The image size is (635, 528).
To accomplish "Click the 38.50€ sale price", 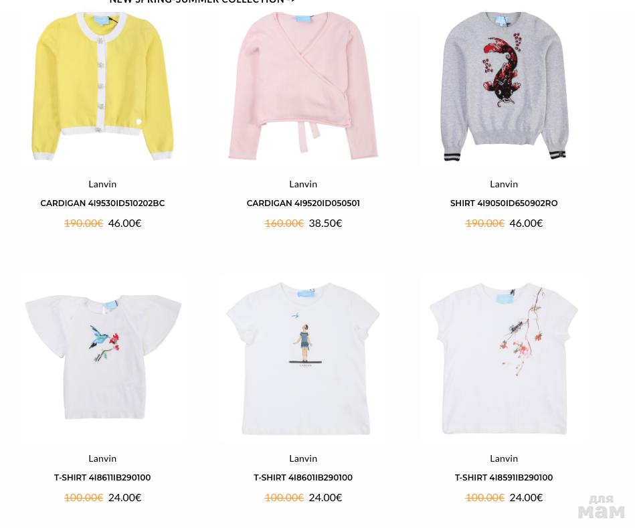I will pos(325,224).
